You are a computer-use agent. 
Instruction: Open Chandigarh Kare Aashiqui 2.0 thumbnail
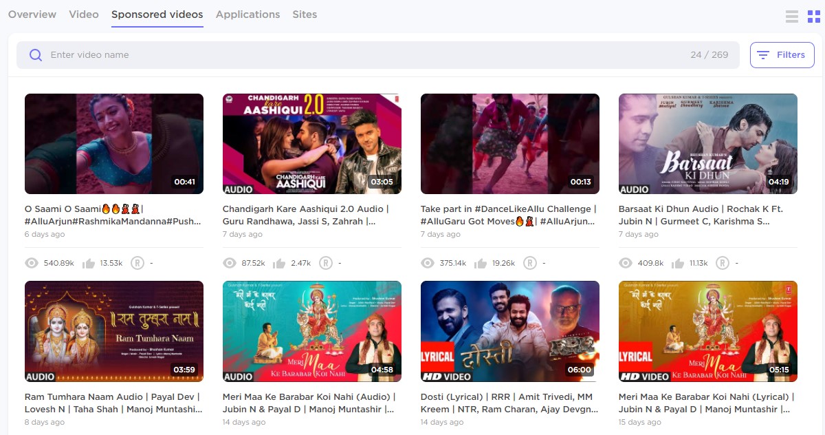point(311,144)
